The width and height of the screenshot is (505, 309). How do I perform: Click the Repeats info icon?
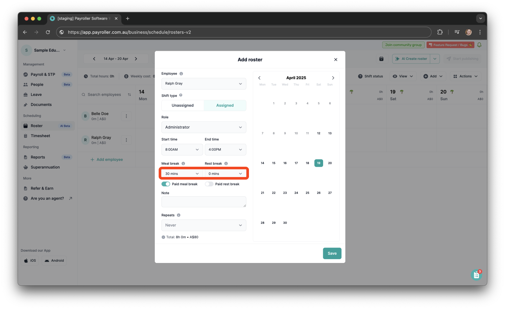[179, 215]
